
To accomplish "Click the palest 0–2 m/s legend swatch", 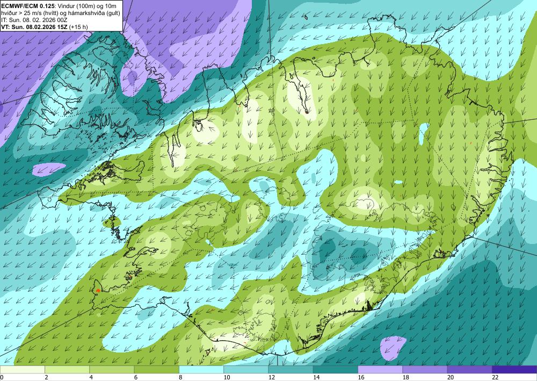I will [x=22, y=369].
